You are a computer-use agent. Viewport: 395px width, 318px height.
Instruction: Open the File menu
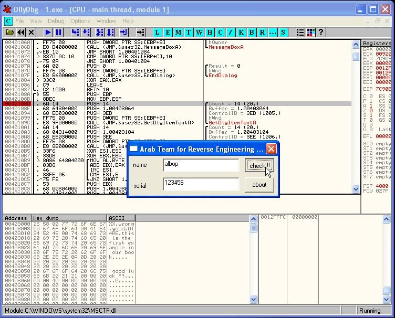pos(19,21)
